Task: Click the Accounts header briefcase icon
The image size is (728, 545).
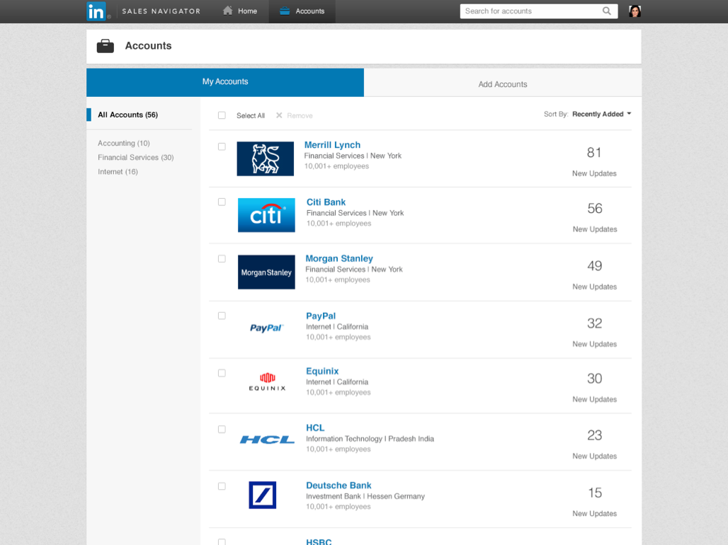Action: coord(106,46)
